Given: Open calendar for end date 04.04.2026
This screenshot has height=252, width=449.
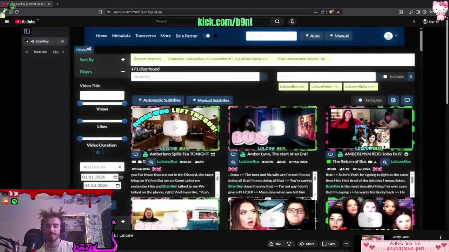Looking at the screenshot, I should coord(118,186).
